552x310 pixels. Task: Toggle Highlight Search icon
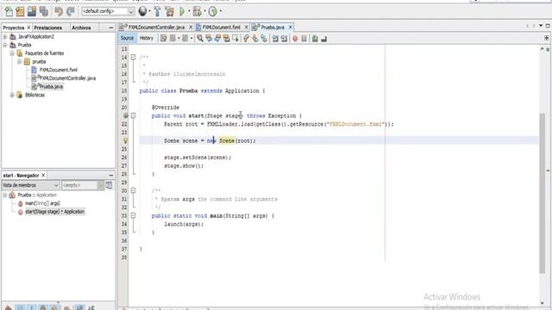(x=227, y=38)
